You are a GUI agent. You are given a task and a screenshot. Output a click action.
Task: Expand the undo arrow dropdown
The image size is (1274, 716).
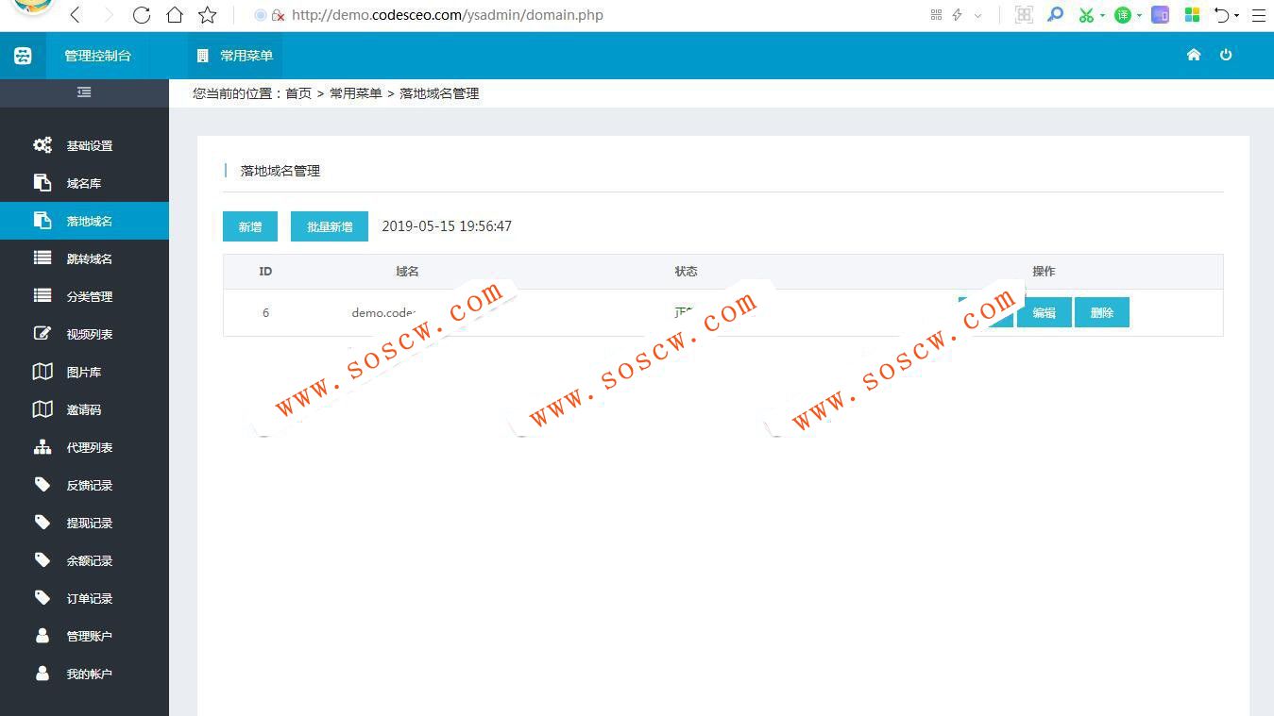tap(1236, 16)
